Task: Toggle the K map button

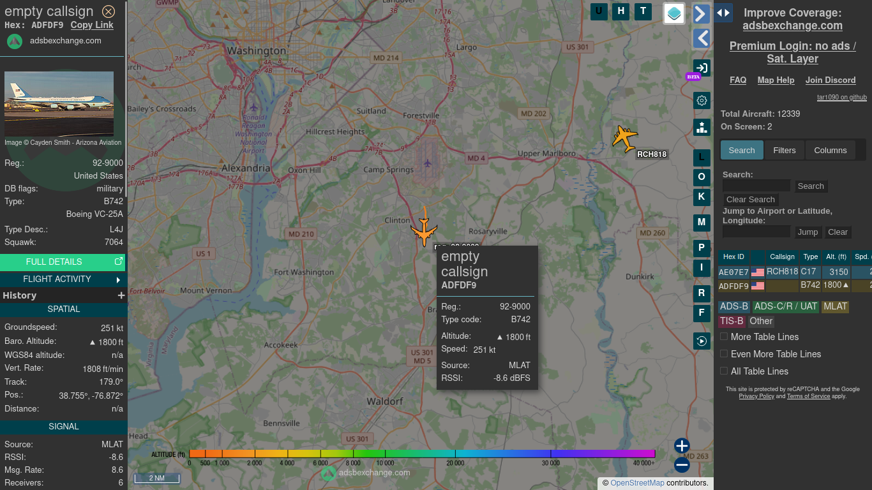Action: [702, 197]
